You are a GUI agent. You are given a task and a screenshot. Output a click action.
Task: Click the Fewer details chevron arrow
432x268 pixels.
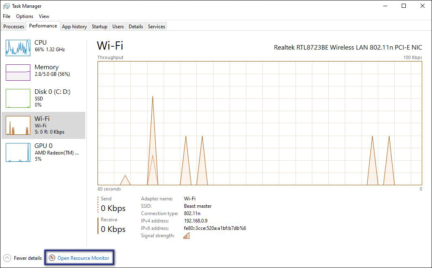8,258
